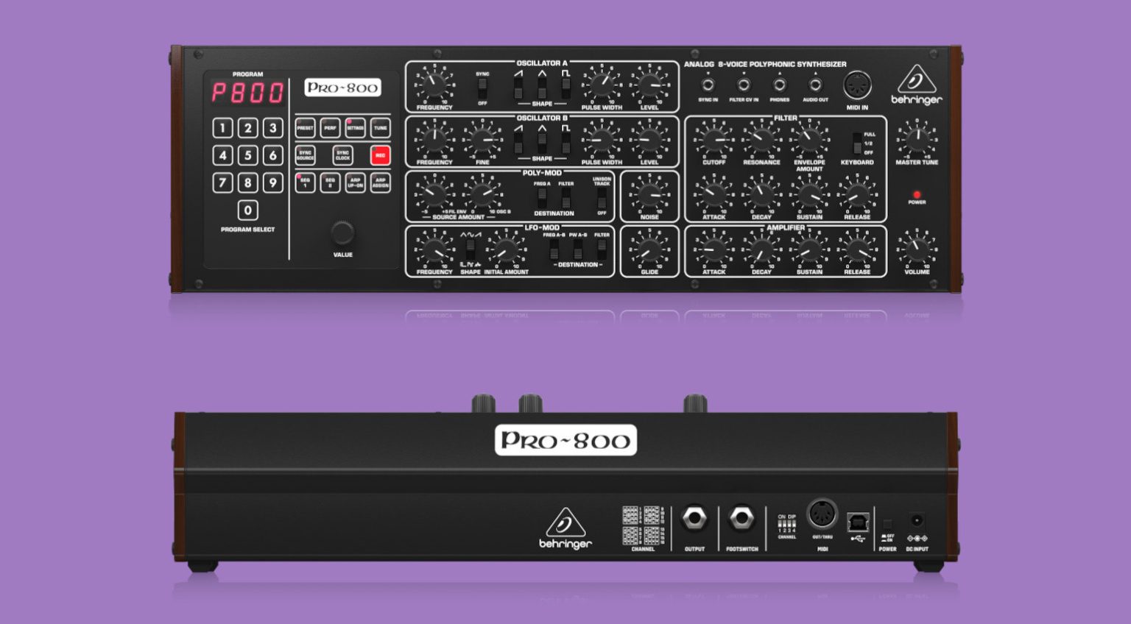This screenshot has width=1131, height=624.
Task: Click the AUDIO OUT jack
Action: tap(816, 84)
